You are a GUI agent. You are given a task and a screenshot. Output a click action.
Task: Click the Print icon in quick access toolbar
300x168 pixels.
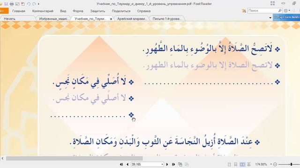click(12, 4)
